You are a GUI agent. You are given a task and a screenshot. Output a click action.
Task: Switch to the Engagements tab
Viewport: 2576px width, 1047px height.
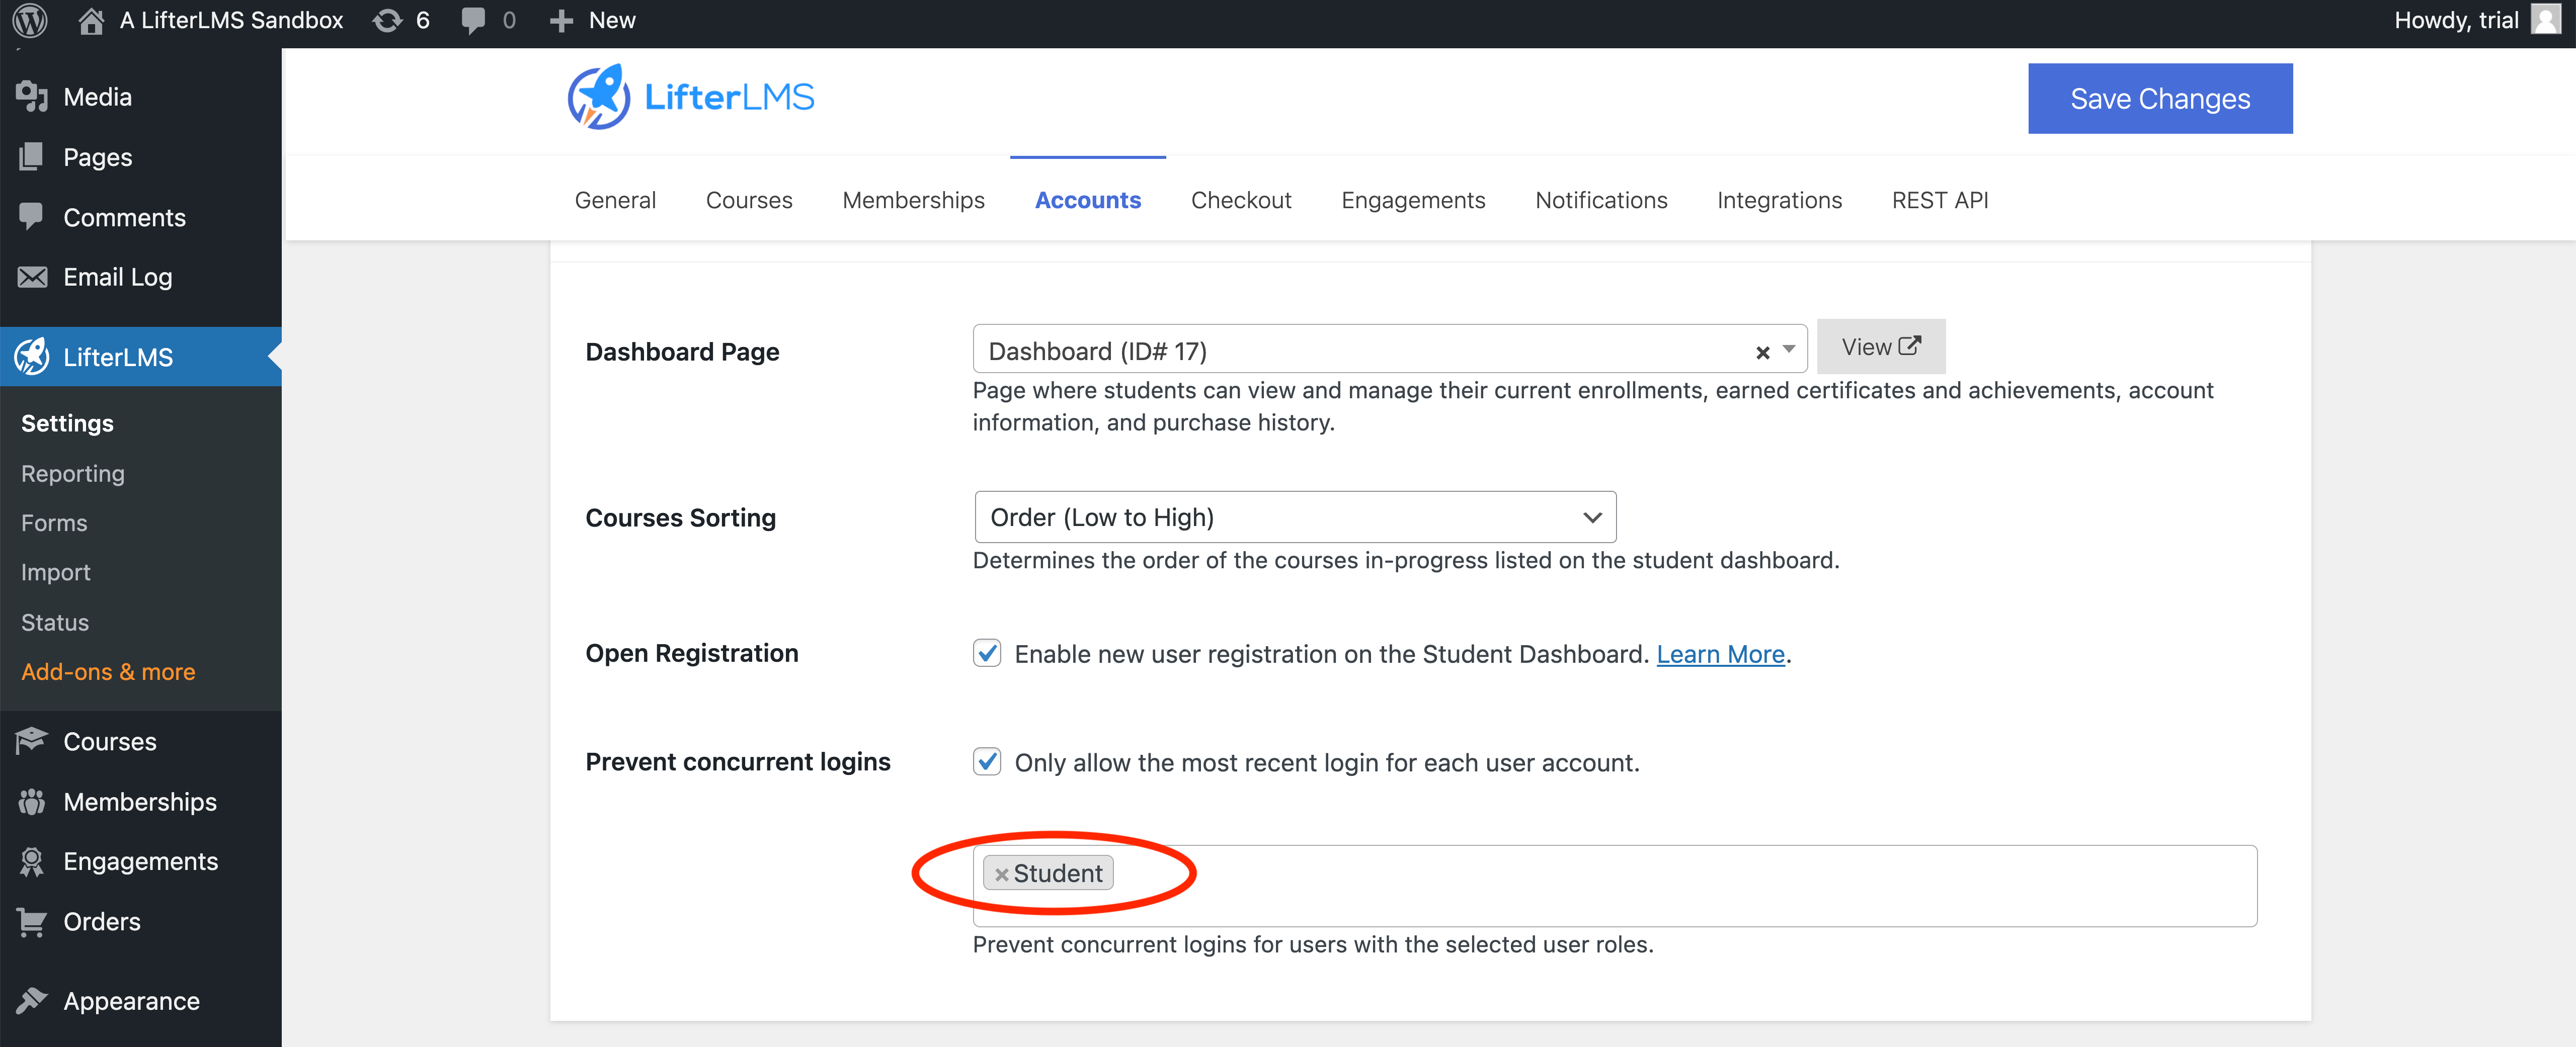(1413, 200)
